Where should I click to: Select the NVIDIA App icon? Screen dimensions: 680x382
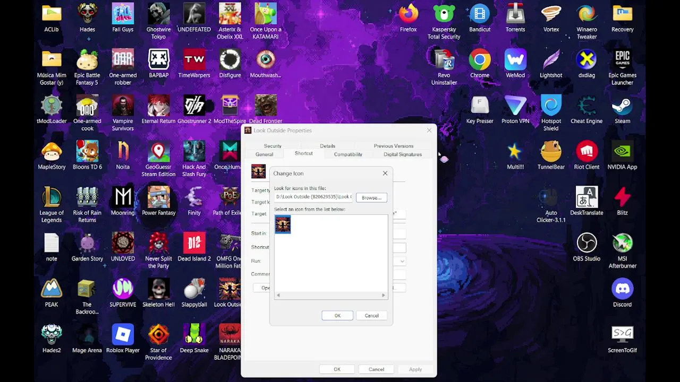coord(622,155)
